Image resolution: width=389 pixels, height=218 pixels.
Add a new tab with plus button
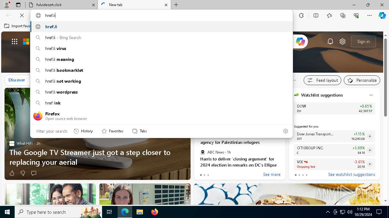click(x=176, y=5)
